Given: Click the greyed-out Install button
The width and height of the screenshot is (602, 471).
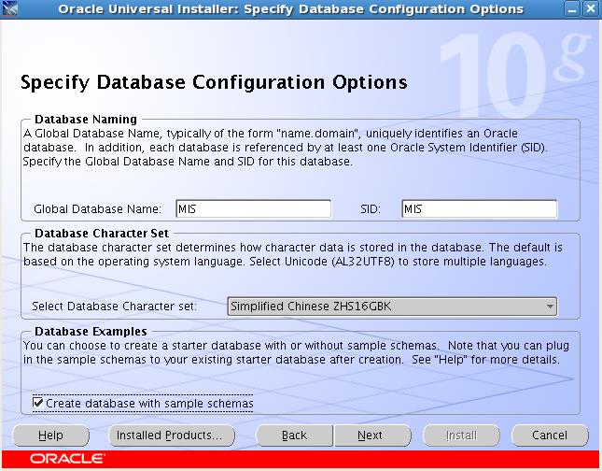Looking at the screenshot, I should pos(461,435).
